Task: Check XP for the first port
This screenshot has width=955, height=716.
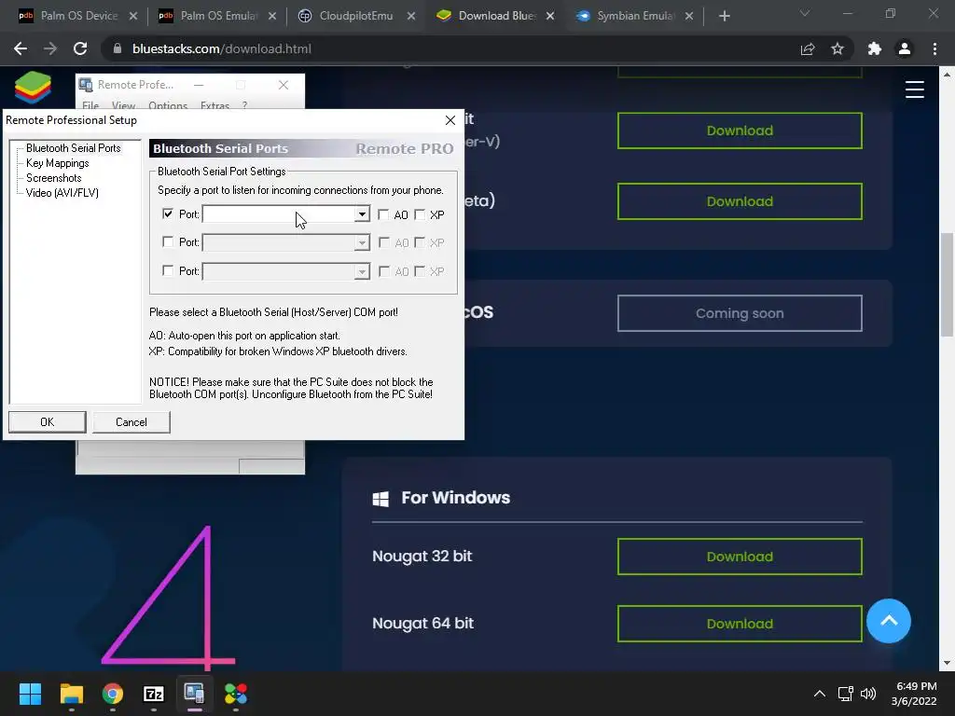Action: (x=420, y=214)
